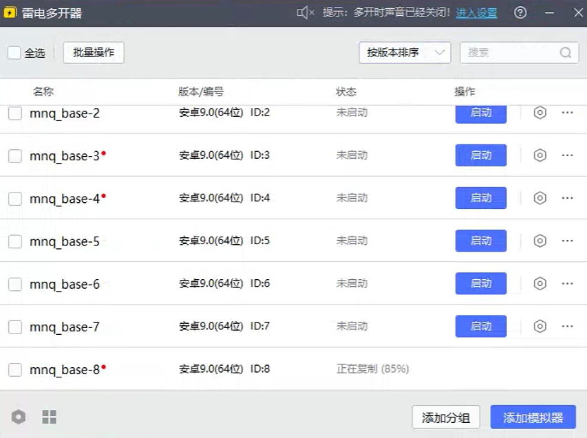Start mnq_base-2 with 启动 button
587x438 pixels.
(x=481, y=113)
